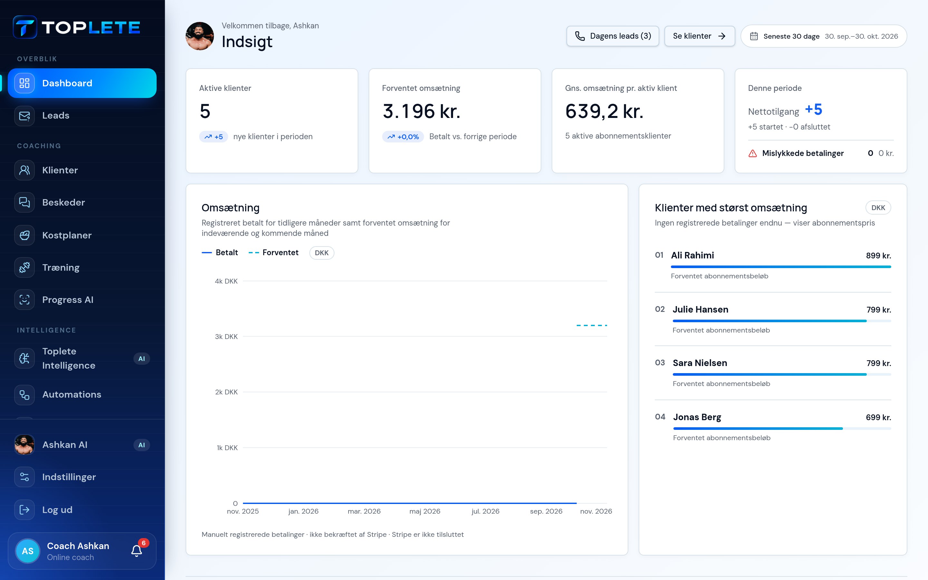Click the Toplete Intelligence brain icon

pyautogui.click(x=24, y=358)
